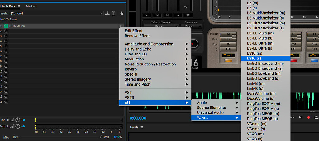This screenshot has height=141, width=319.
Task: Open the Separation Medium dropdown
Action: [x=191, y=26]
